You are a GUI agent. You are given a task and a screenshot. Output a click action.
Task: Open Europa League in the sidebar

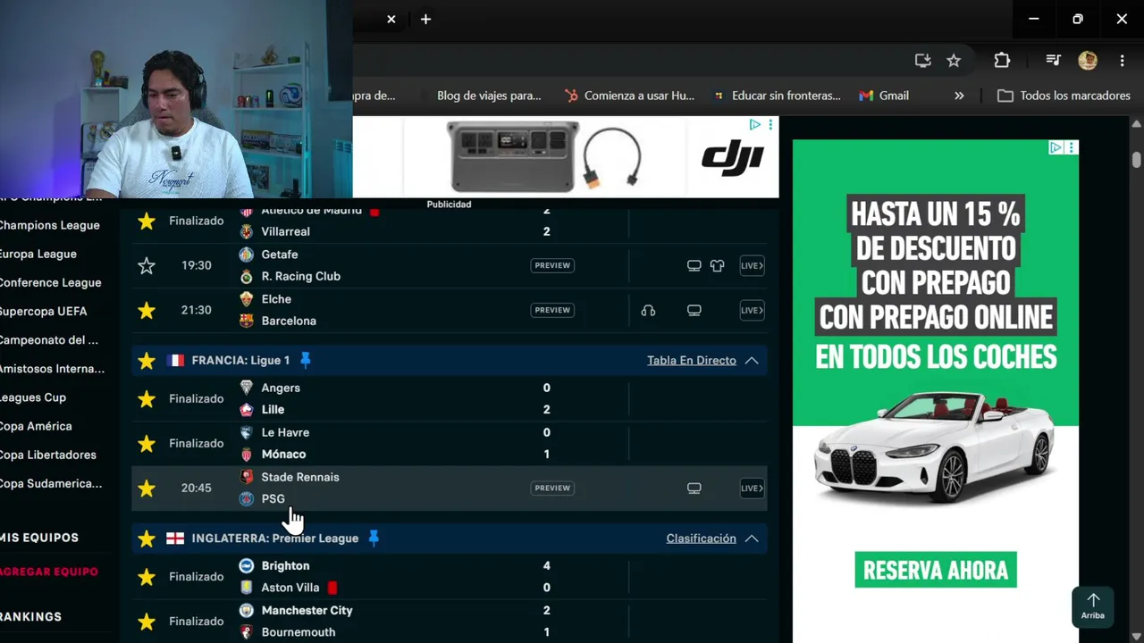click(38, 254)
